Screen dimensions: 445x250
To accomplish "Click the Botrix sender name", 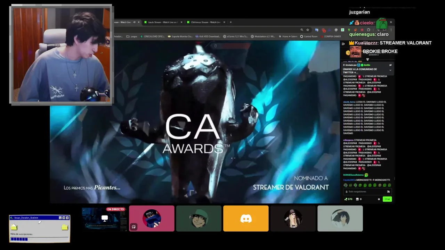I will coord(367,65).
